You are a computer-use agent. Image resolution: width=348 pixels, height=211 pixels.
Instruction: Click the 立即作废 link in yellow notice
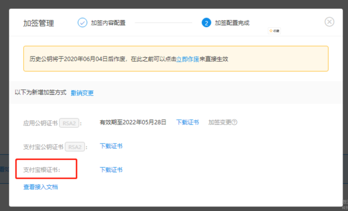click(188, 59)
